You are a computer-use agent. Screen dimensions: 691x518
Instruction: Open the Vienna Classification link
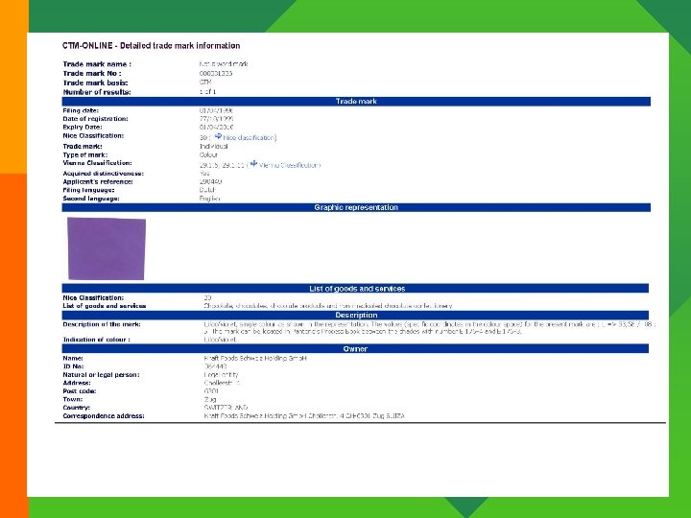click(289, 165)
